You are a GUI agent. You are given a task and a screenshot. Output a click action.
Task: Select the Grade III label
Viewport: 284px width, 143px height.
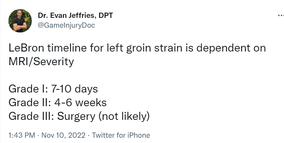[31, 116]
